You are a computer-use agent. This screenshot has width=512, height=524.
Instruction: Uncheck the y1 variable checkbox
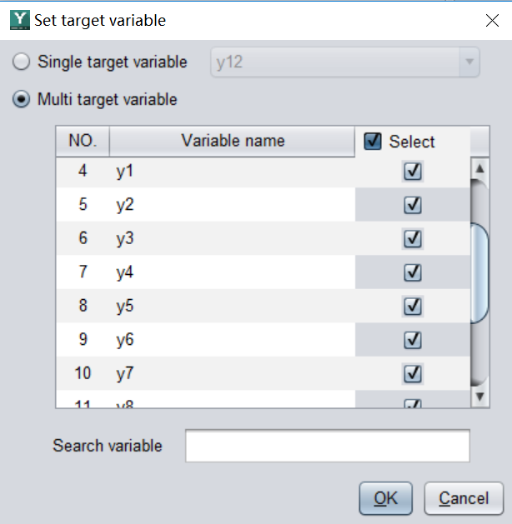[x=412, y=172]
